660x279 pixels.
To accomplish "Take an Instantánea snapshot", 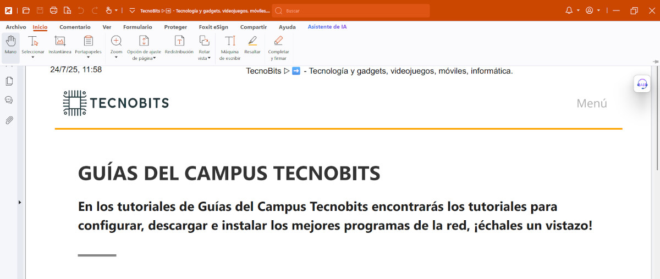I will point(60,44).
